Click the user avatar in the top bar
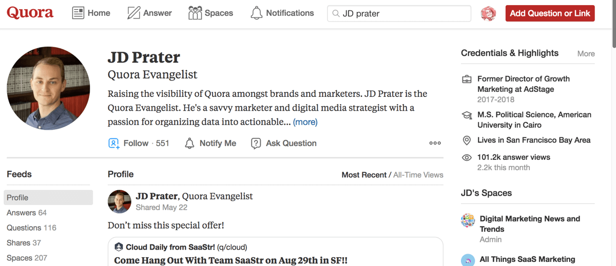The image size is (616, 266). click(488, 14)
